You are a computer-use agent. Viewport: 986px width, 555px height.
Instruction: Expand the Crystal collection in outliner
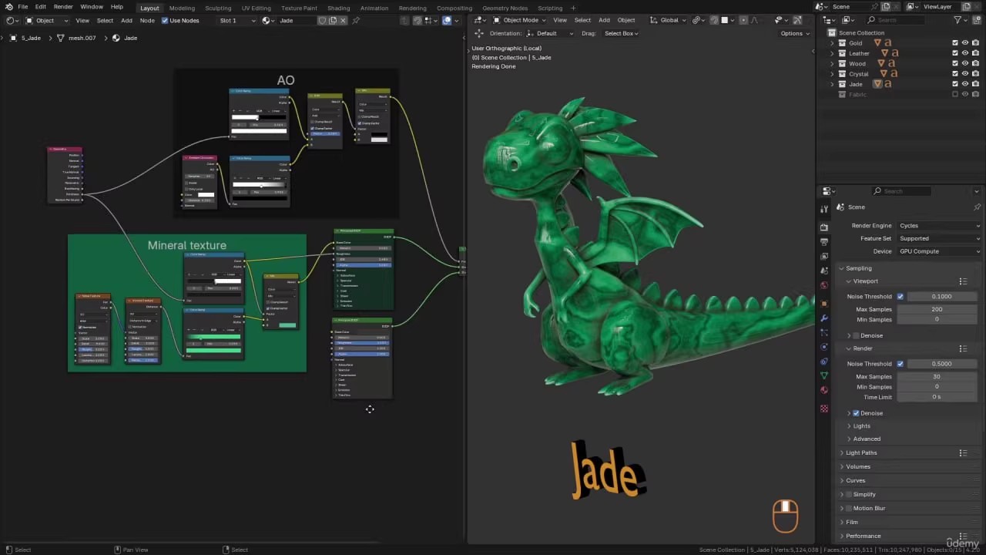point(832,74)
